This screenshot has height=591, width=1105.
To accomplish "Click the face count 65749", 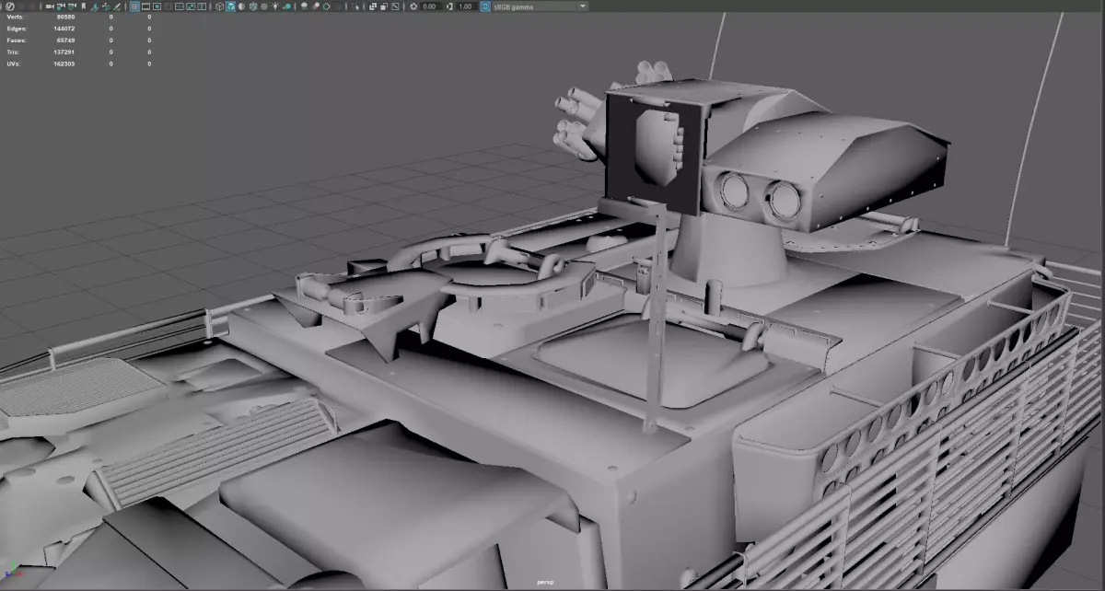I will click(66, 41).
